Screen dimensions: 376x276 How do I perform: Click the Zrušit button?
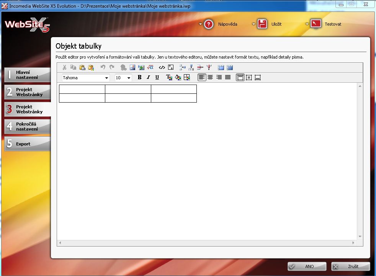pyautogui.click(x=350, y=266)
